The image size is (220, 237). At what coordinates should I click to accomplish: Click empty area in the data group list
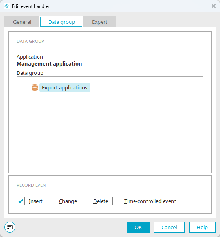(110, 129)
